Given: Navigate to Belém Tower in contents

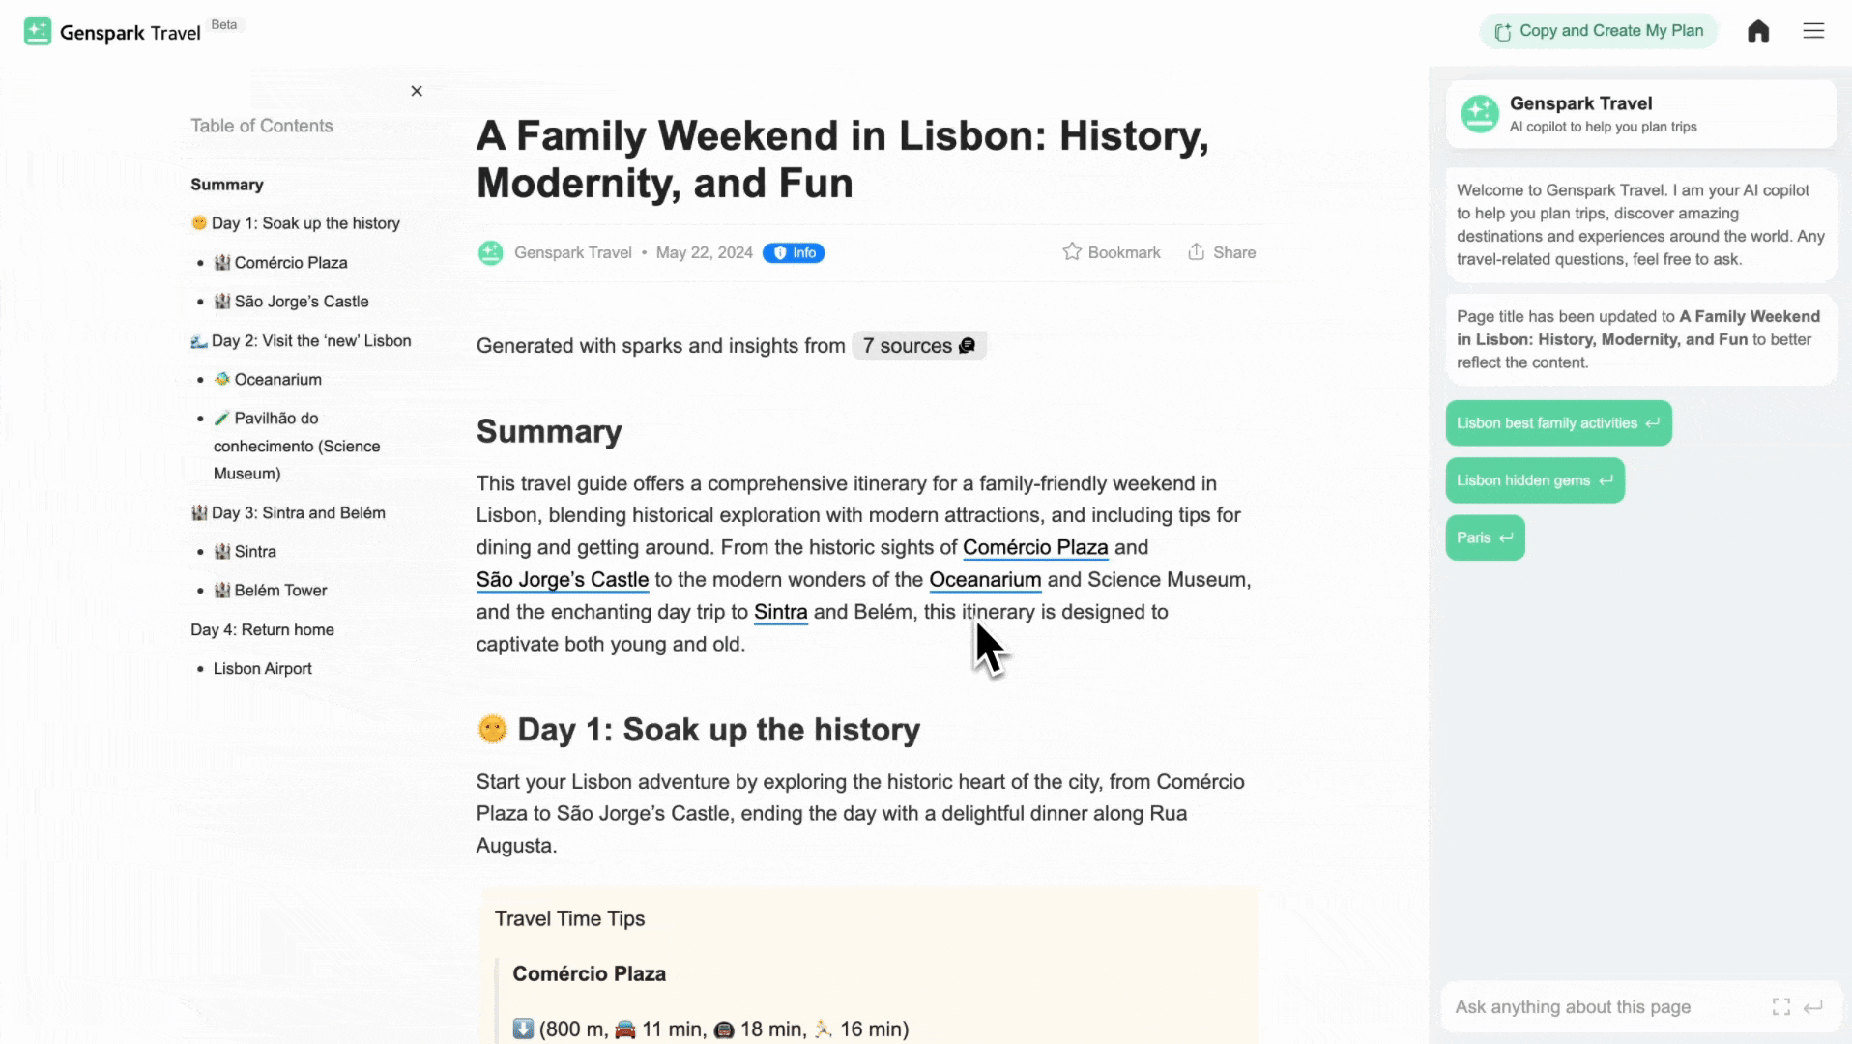Looking at the screenshot, I should coord(280,591).
